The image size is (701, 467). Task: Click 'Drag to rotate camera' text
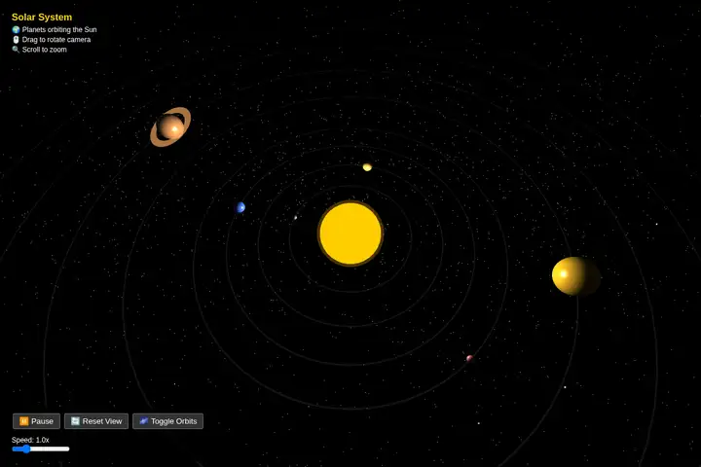(x=56, y=39)
